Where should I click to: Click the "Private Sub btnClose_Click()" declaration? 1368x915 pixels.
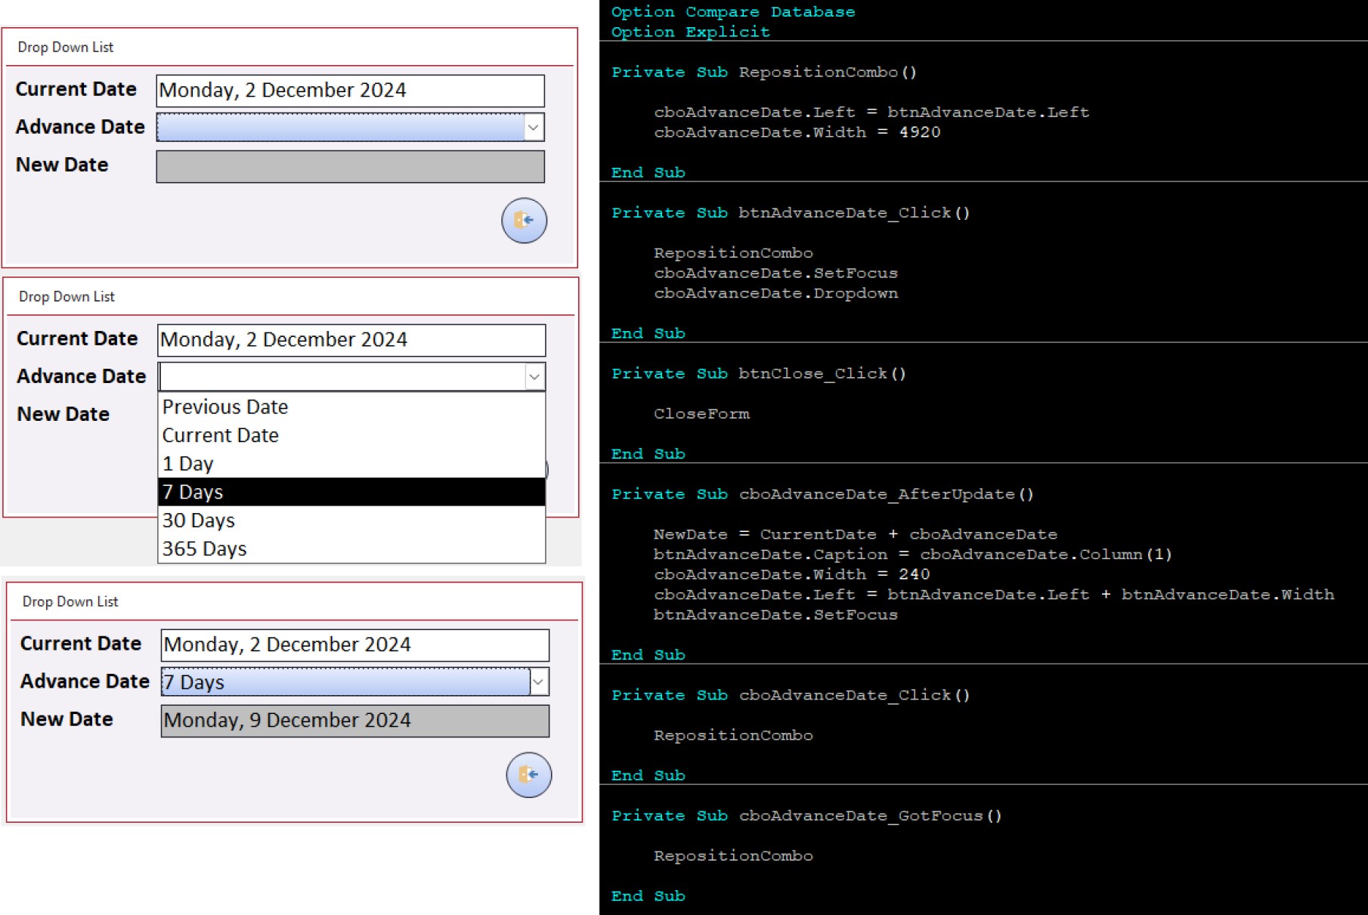click(x=758, y=374)
